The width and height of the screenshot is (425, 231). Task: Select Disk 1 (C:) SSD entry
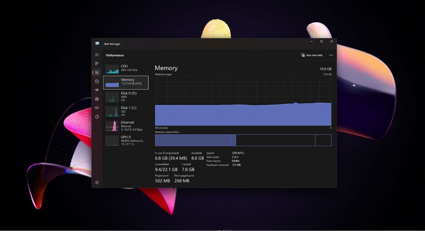126,111
